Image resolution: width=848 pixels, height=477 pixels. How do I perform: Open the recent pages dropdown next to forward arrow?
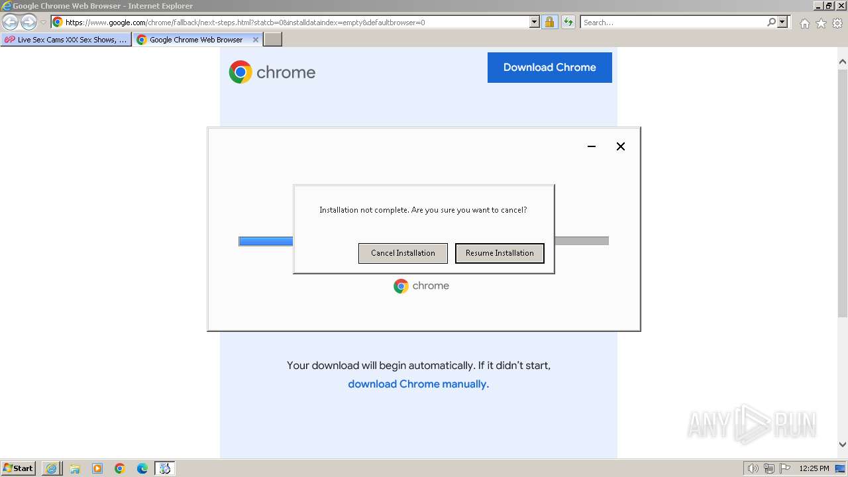point(43,23)
